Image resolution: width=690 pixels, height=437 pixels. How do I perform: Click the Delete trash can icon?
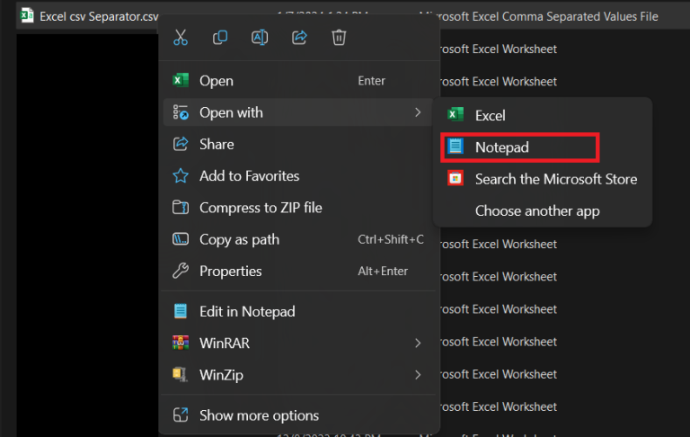[339, 38]
